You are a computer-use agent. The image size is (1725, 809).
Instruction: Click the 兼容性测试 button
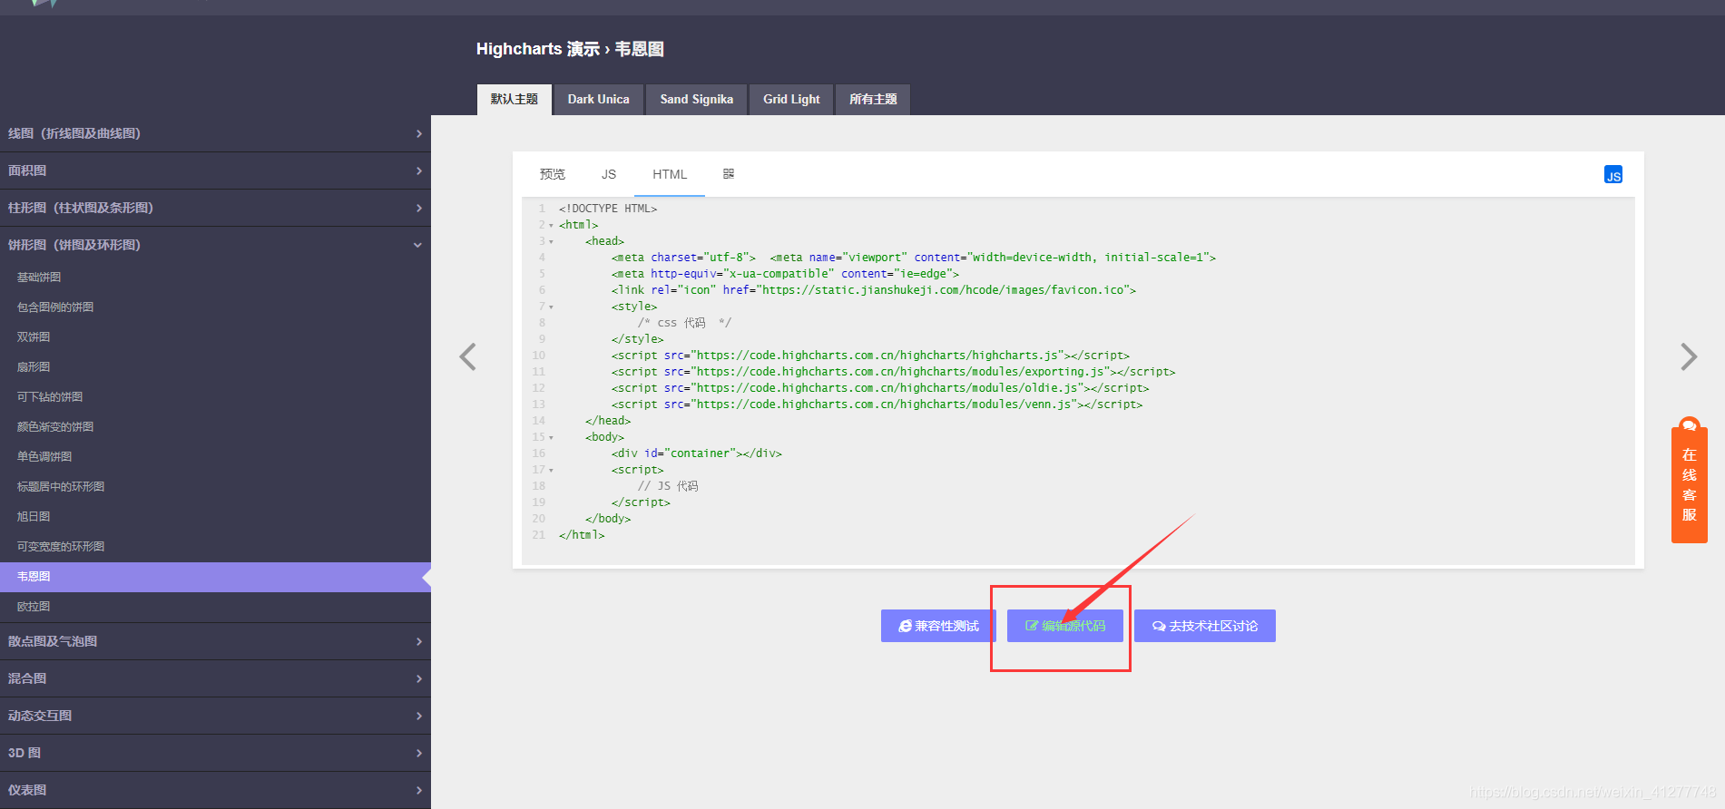(938, 626)
